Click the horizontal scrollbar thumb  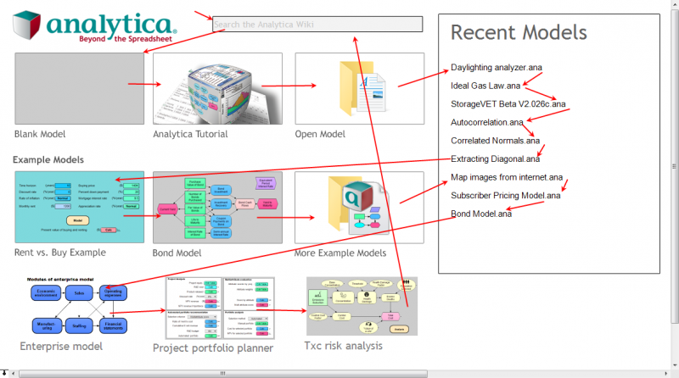tap(223, 373)
